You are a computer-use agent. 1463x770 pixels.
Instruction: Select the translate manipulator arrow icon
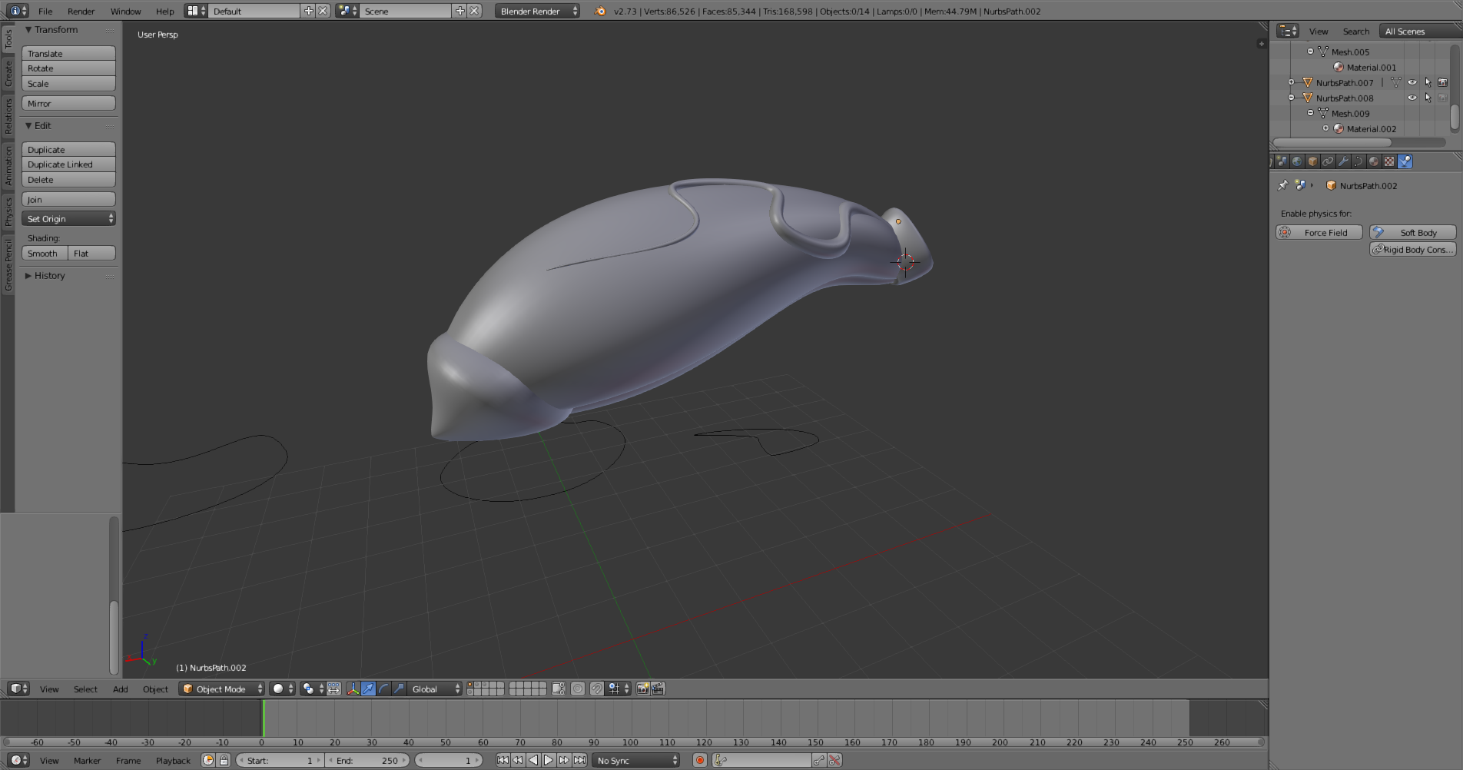pyautogui.click(x=368, y=689)
